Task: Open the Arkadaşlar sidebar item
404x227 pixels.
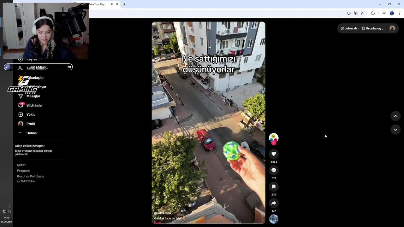Action: pos(35,78)
